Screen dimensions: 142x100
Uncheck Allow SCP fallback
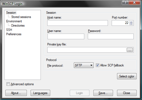pyautogui.click(x=97, y=65)
